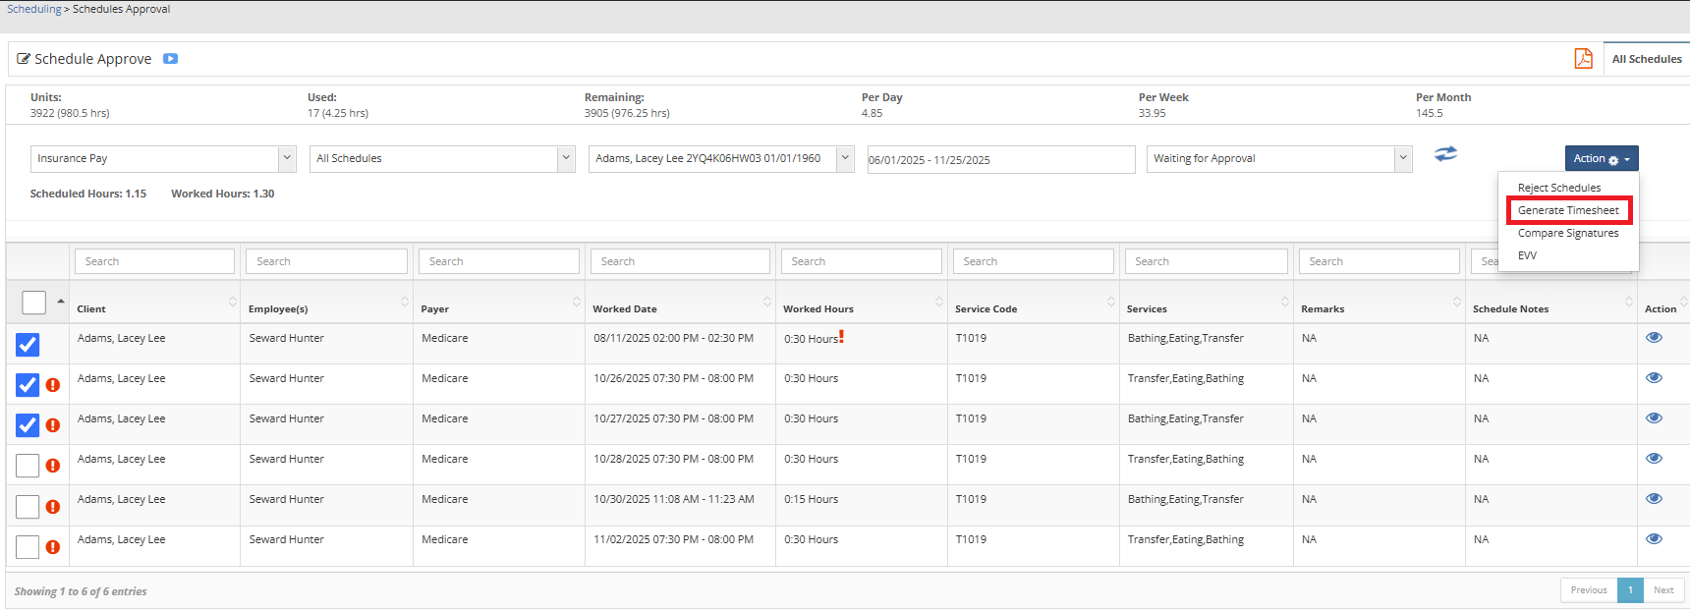1690x611 pixels.
Task: Play the Schedule Approve video tutorial
Action: (x=170, y=59)
